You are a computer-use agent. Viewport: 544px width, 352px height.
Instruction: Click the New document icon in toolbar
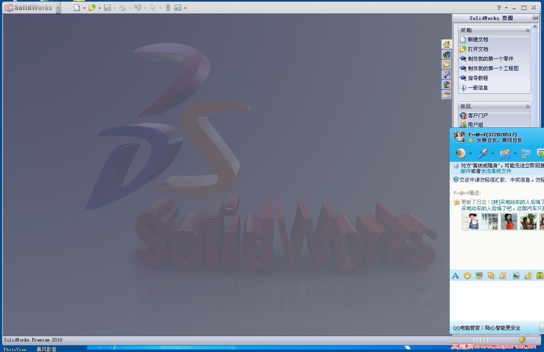(x=77, y=8)
